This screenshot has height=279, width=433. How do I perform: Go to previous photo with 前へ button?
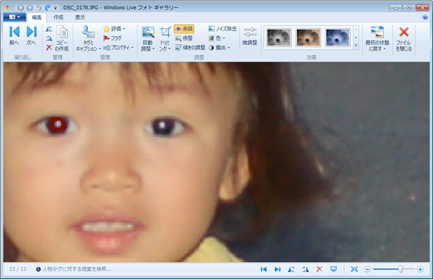tap(14, 36)
